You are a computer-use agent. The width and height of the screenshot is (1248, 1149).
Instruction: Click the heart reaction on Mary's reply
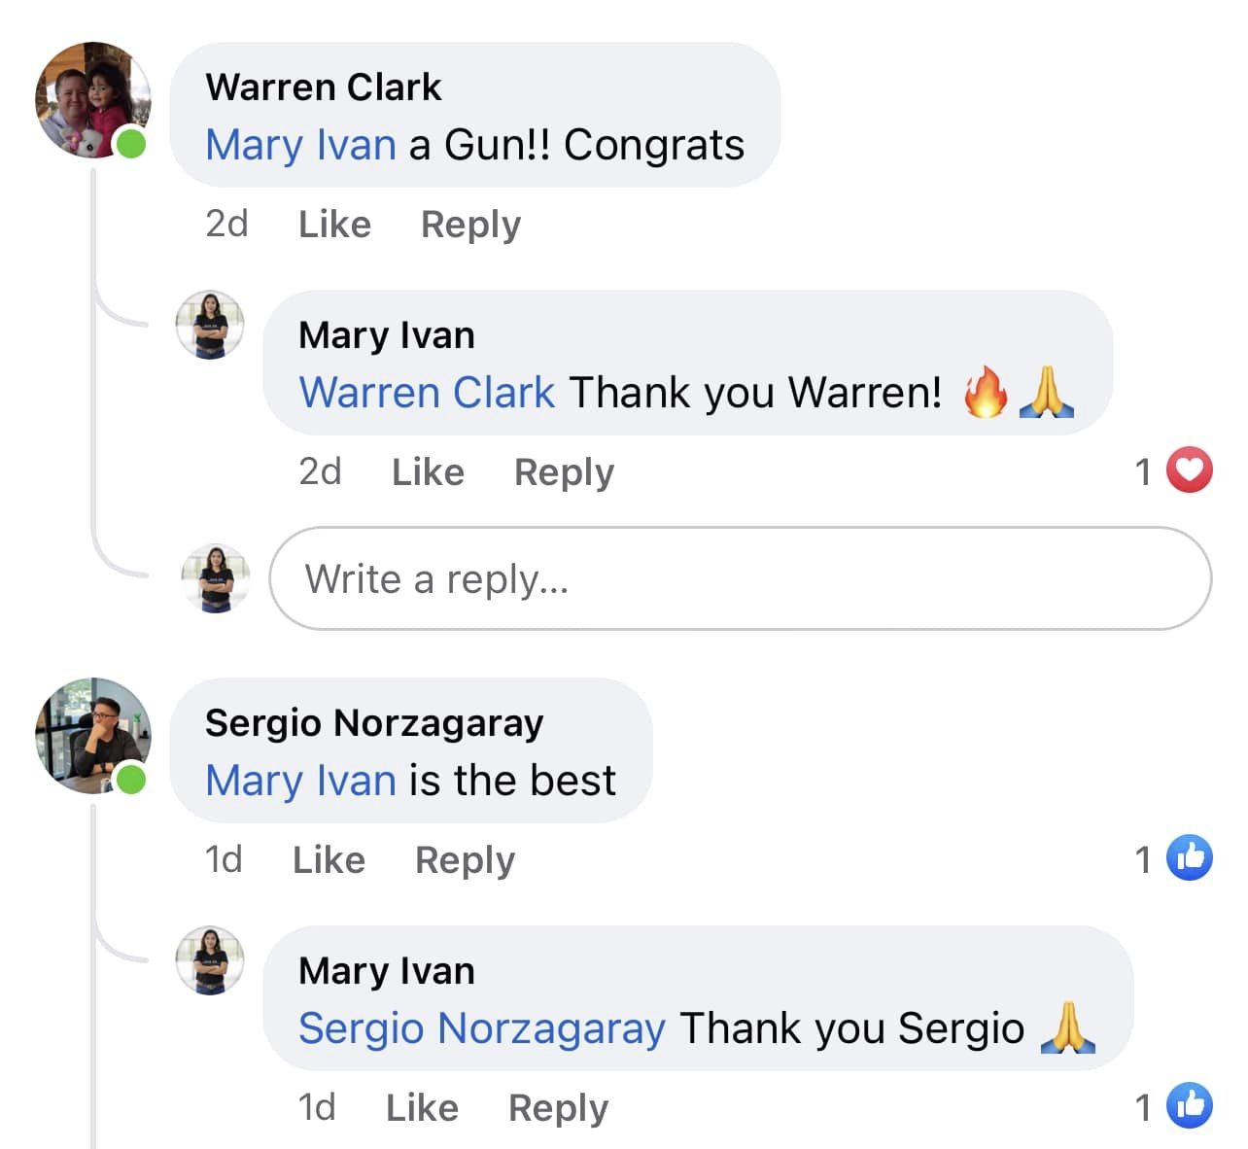(x=1189, y=470)
